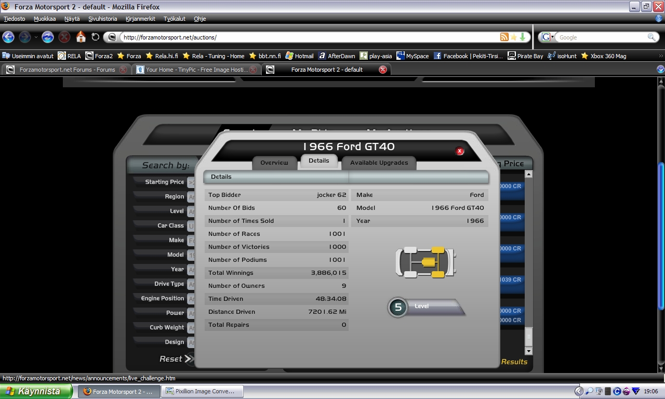Open the Kirjanmerkit menu
The width and height of the screenshot is (665, 399).
tap(140, 19)
